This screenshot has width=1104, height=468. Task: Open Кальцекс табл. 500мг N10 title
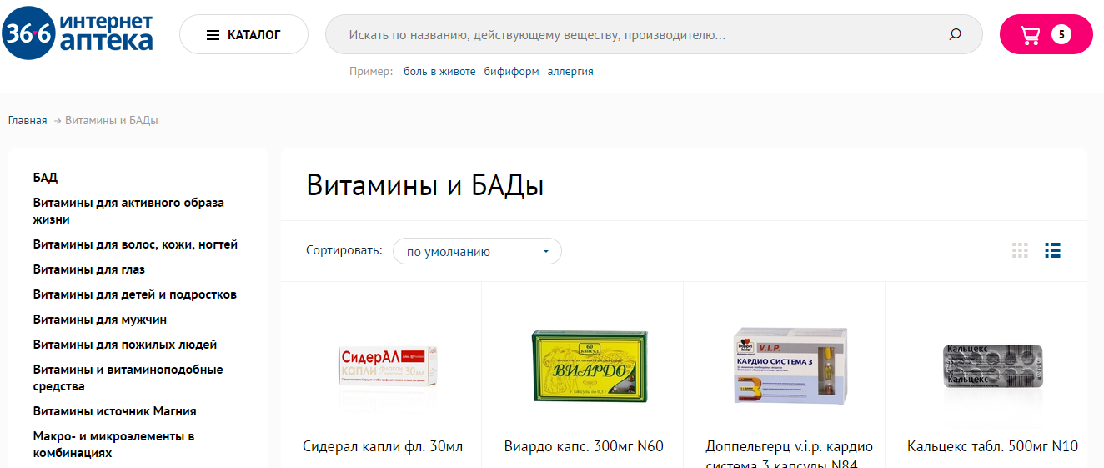pyautogui.click(x=992, y=446)
